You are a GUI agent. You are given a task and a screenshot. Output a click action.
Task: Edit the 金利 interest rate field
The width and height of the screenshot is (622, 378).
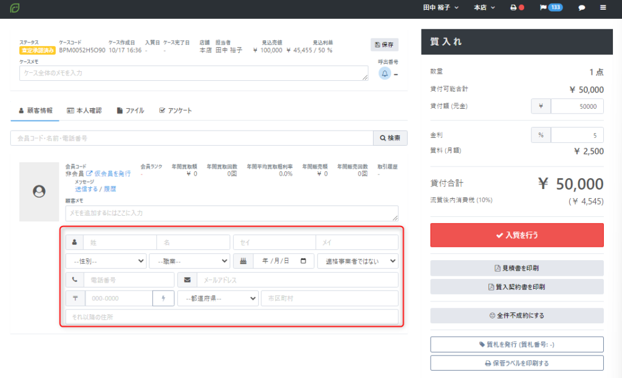[x=577, y=135]
